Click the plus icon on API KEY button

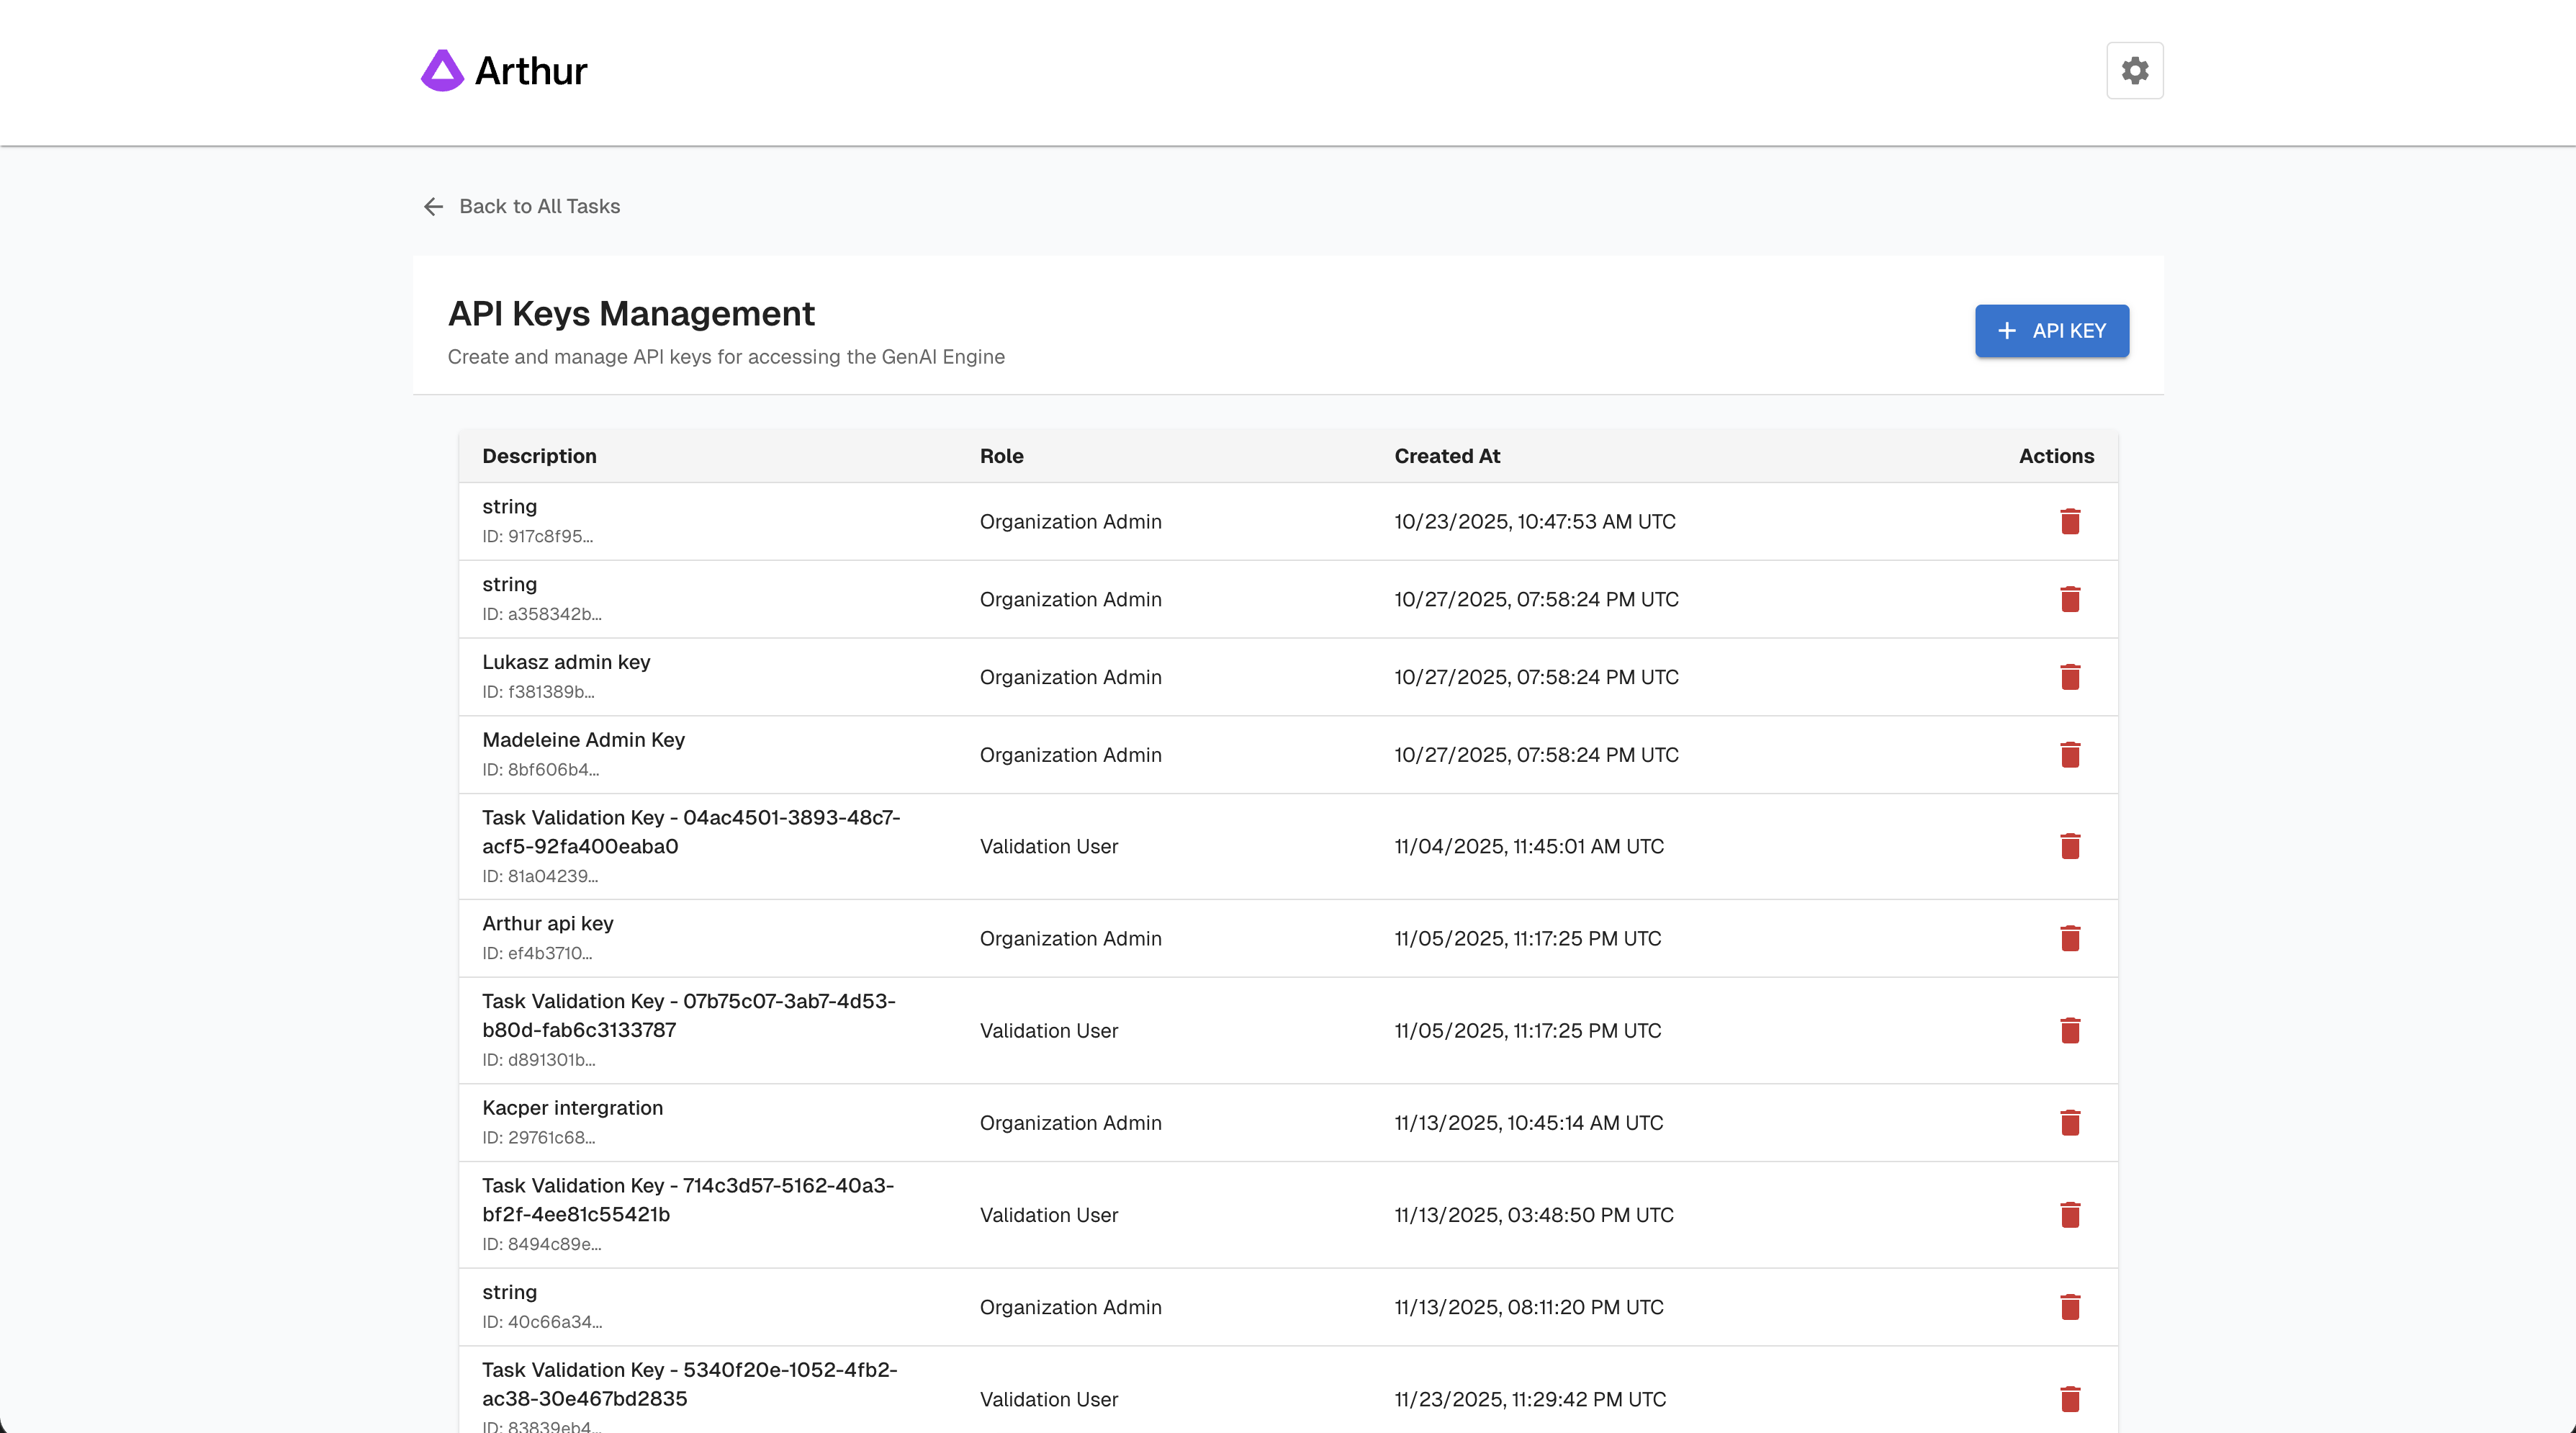coord(2007,330)
